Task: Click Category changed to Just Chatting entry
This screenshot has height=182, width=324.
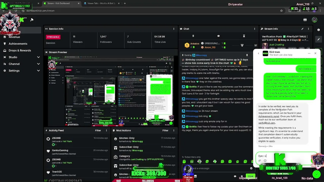Action: [144, 158]
